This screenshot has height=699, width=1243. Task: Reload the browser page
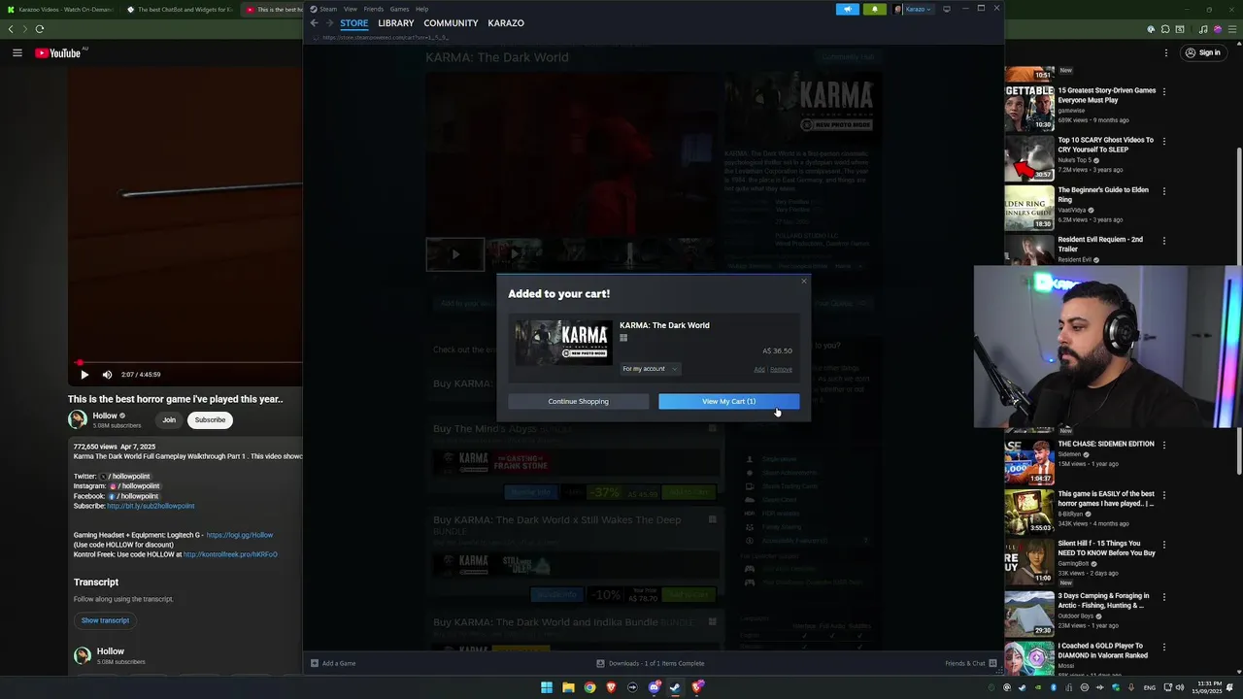[40, 29]
